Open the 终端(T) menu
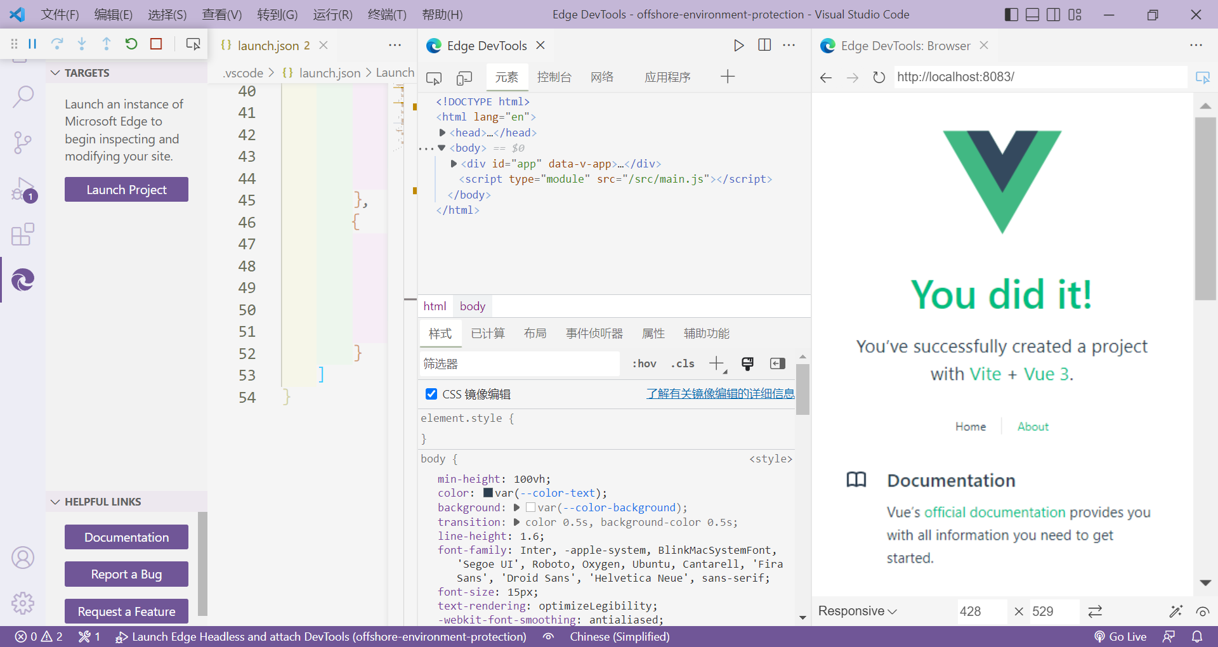Screen dimensions: 1218x647 coord(387,14)
